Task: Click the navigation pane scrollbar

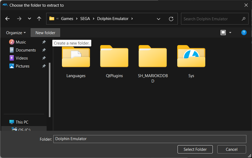Action: pos(50,90)
